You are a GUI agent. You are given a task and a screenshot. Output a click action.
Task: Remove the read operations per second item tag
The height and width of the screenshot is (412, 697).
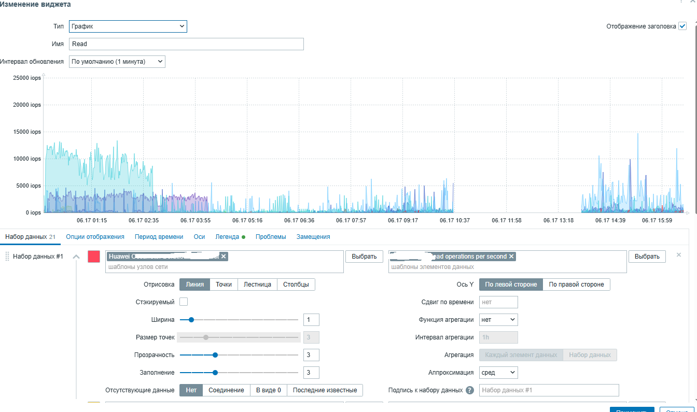pos(511,257)
